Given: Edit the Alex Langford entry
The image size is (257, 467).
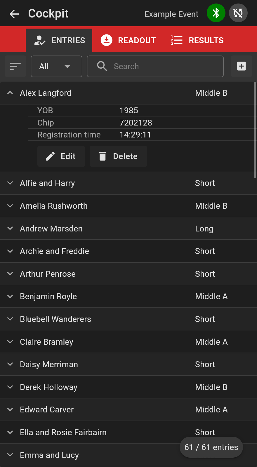Looking at the screenshot, I should (61, 156).
